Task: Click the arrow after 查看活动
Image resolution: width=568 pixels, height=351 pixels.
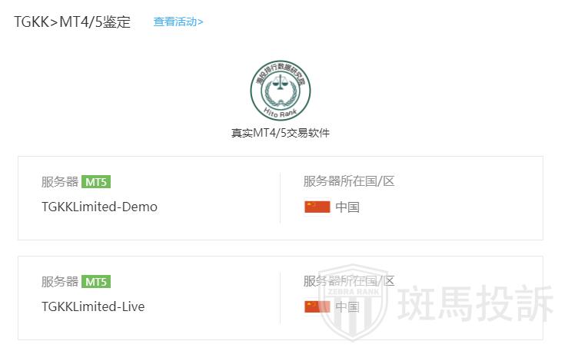Action: (x=201, y=22)
